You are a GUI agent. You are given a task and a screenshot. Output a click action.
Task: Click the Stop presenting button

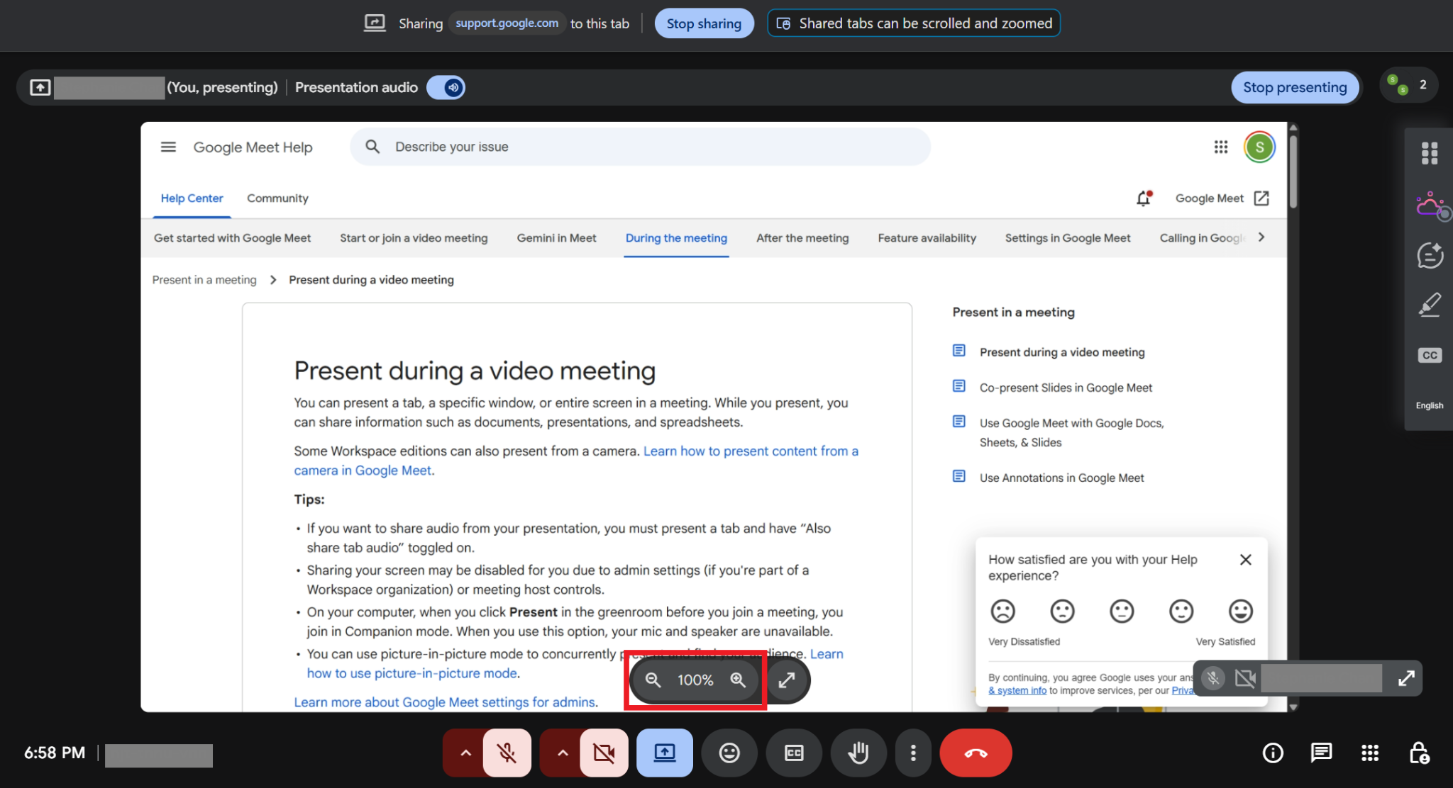coord(1295,87)
